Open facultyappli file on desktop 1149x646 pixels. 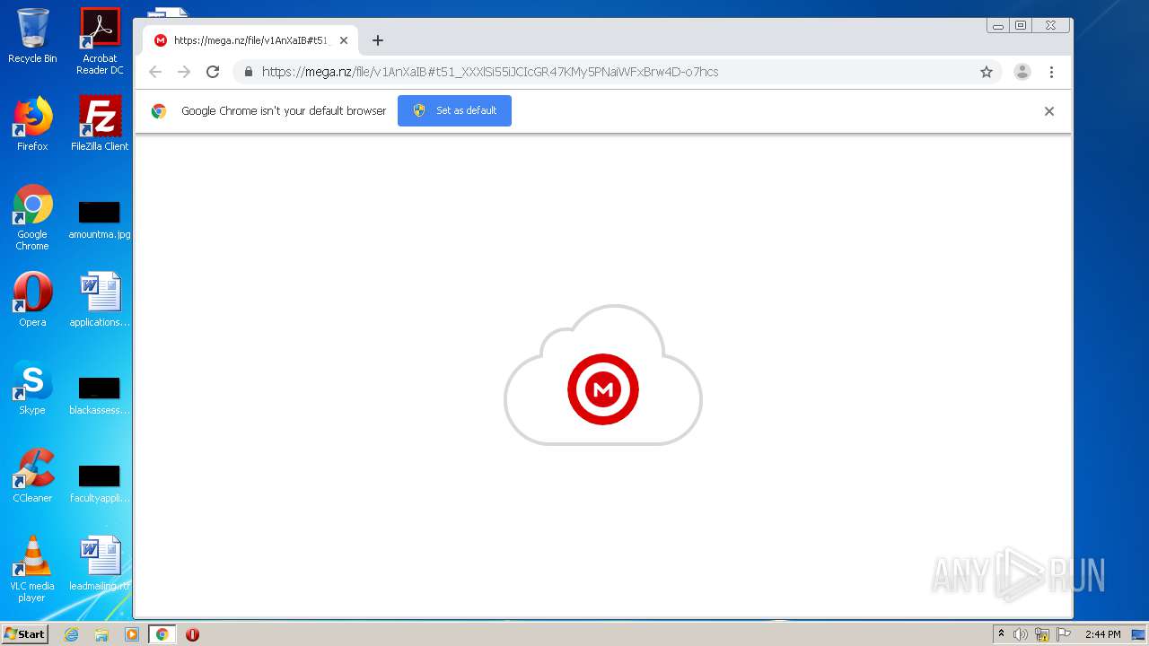point(100,484)
